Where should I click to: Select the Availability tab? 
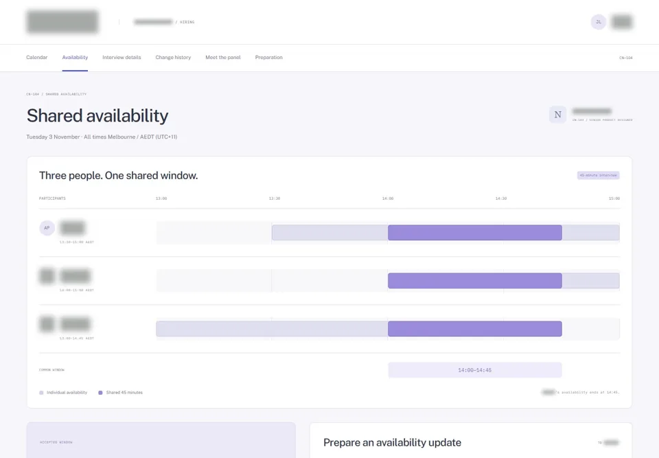pos(75,57)
